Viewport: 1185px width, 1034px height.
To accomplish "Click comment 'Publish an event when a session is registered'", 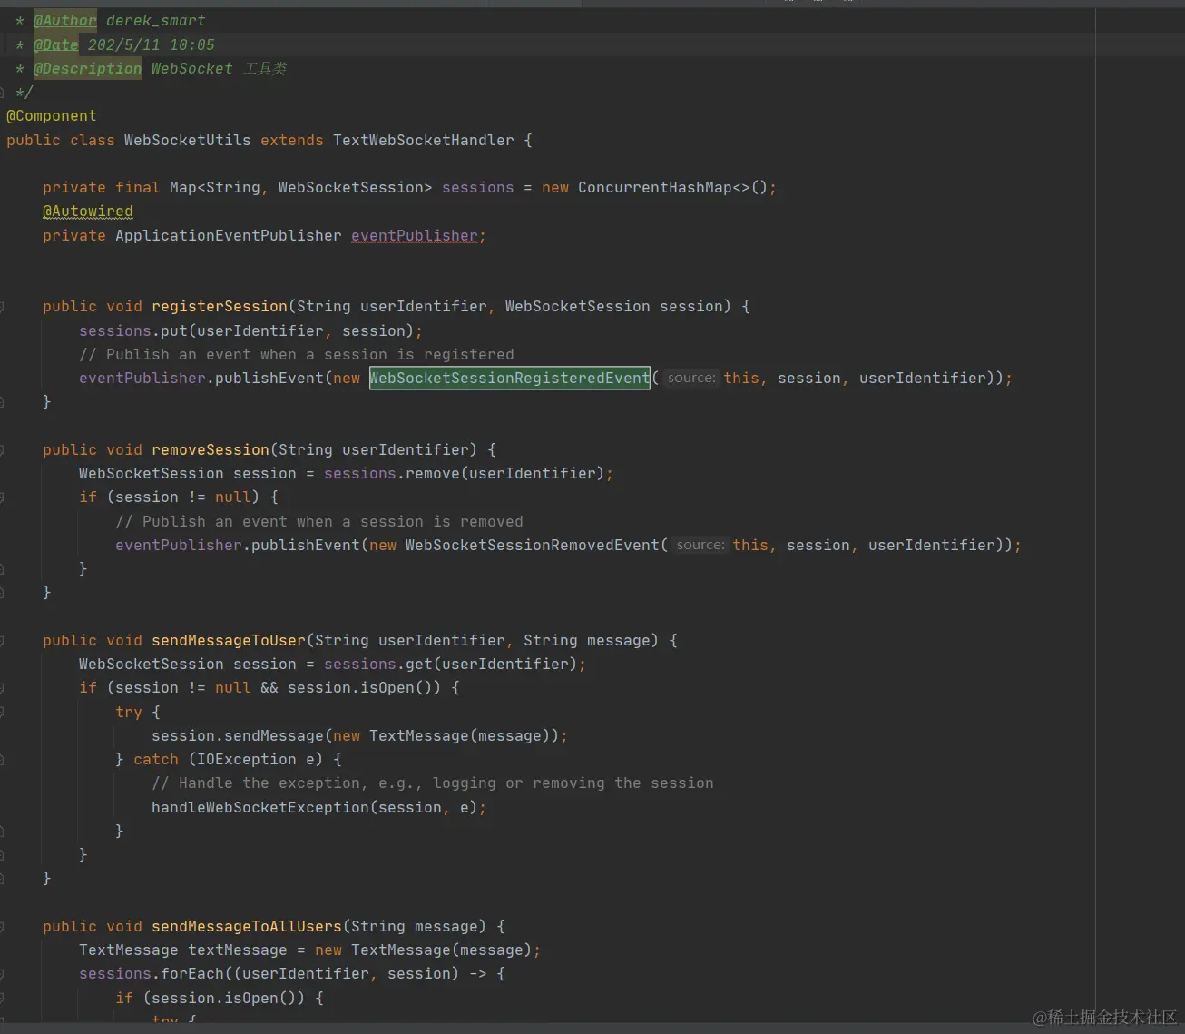I will (297, 355).
